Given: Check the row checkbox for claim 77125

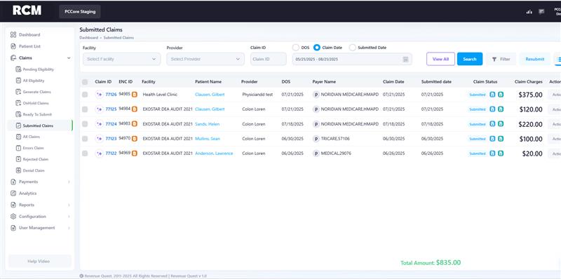Looking at the screenshot, I should [x=85, y=109].
